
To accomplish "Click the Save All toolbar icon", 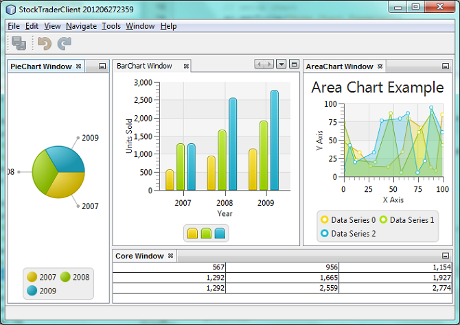I will click(x=19, y=44).
